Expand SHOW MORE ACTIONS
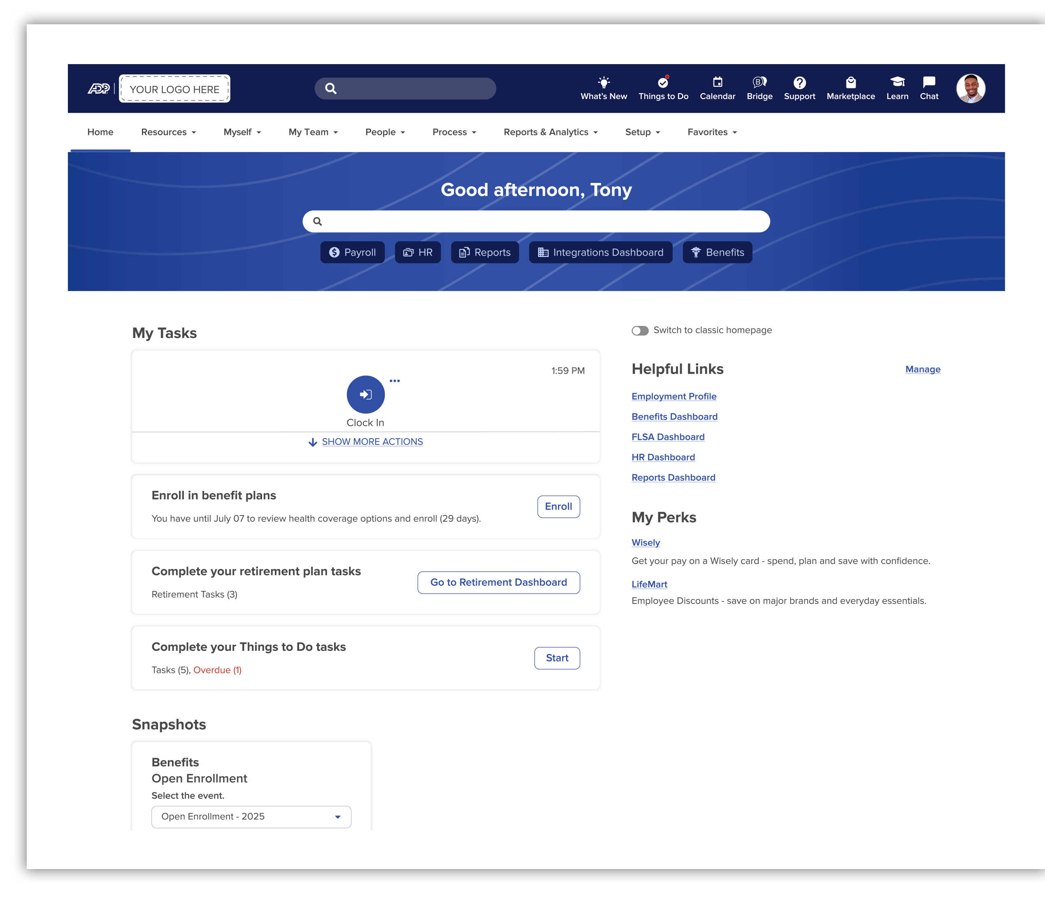 (372, 442)
